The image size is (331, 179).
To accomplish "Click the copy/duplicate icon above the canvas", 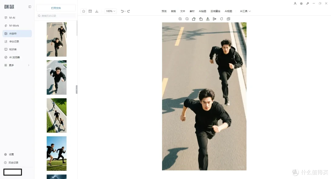I will coord(228,19).
